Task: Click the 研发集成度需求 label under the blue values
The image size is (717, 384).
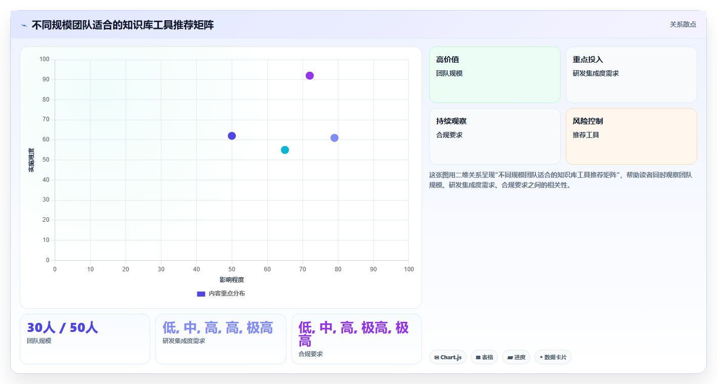Action: click(184, 341)
